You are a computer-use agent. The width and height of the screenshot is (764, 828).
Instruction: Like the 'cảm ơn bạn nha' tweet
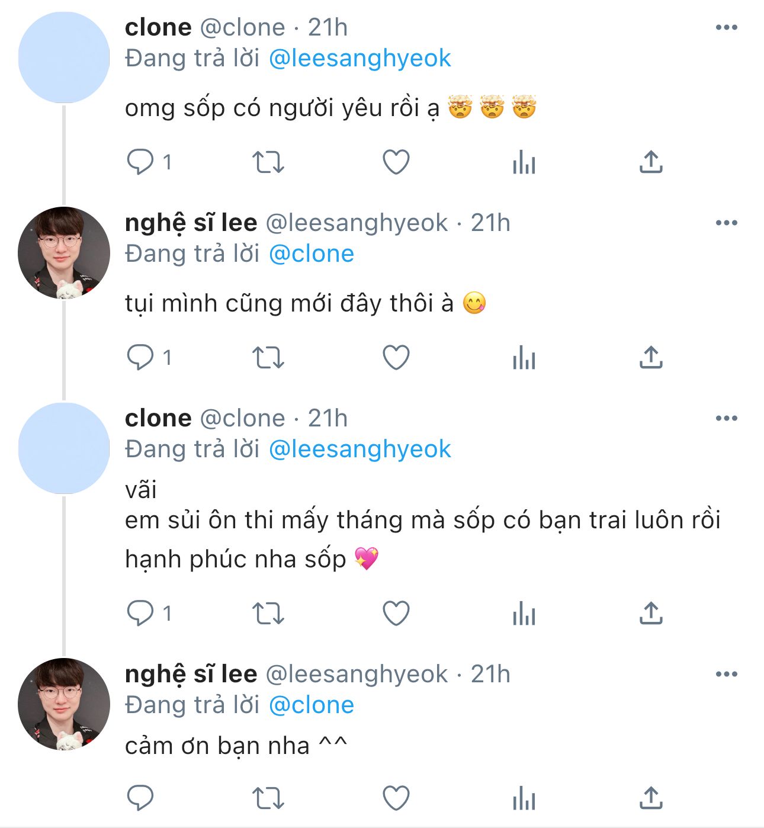[396, 798]
